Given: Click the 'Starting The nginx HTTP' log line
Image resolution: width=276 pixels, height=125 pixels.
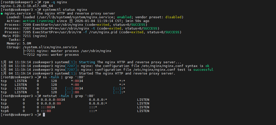Looking at the screenshot, I should click(x=91, y=62).
